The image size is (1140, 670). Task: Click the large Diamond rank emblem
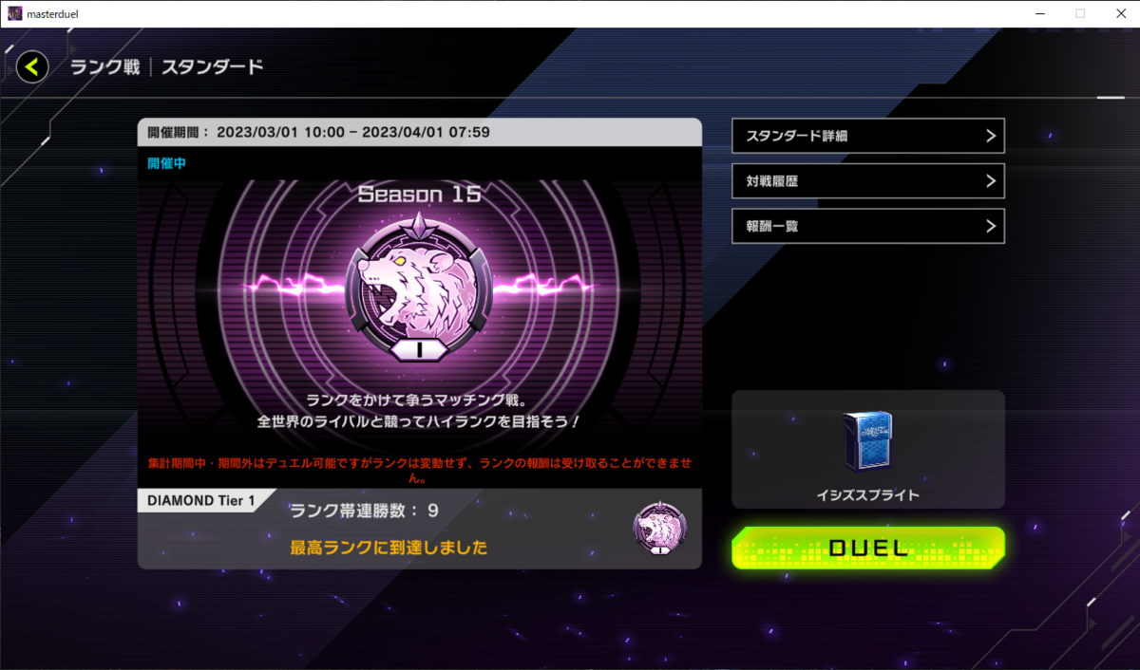[x=419, y=288]
